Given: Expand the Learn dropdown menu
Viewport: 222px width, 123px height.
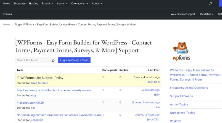Looking at the screenshot, I should 62,3.
